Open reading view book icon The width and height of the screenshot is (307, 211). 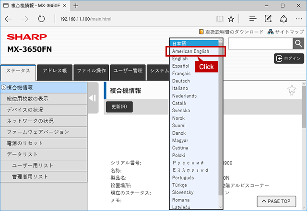click(x=220, y=19)
